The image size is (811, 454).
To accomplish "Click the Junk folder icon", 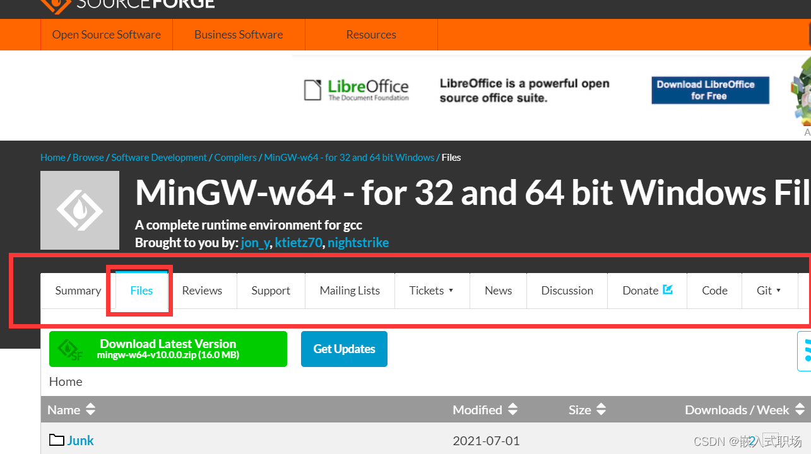I will (x=56, y=439).
